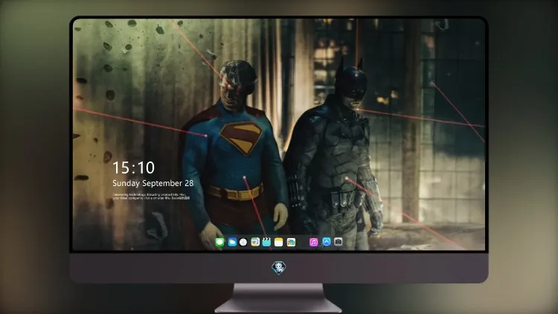Open the yellow Notes app in the dock

coord(279,242)
